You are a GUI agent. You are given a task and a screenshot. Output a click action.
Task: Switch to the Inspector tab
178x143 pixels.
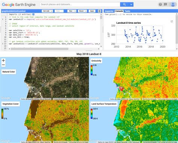109,11
